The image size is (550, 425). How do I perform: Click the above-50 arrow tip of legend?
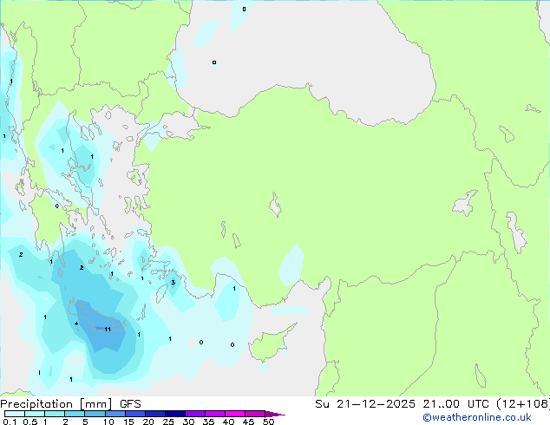click(275, 414)
